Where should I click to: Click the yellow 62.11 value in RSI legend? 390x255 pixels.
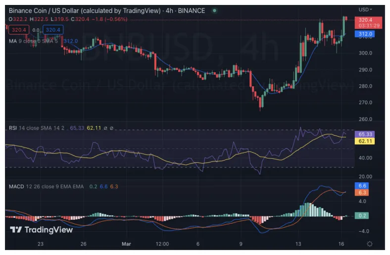(94, 128)
